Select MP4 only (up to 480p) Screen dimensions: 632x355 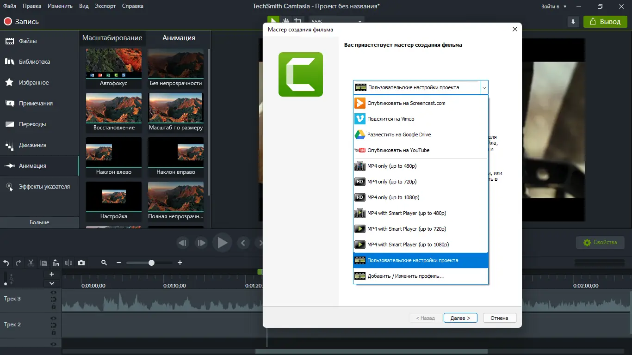(x=421, y=166)
